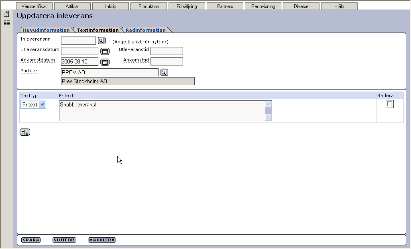Viewport: 411px width, 249px height.
Task: Click the Prev Stockholm AB read-only field
Action: (x=128, y=82)
